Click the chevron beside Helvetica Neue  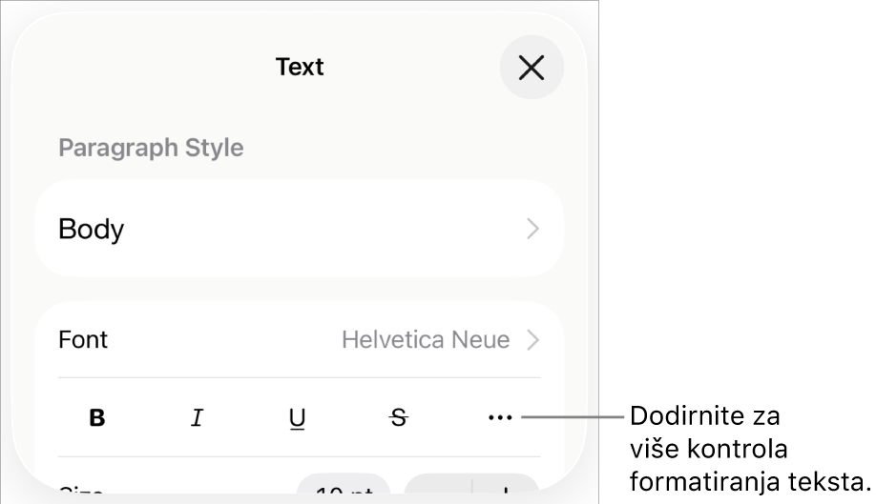tap(532, 340)
